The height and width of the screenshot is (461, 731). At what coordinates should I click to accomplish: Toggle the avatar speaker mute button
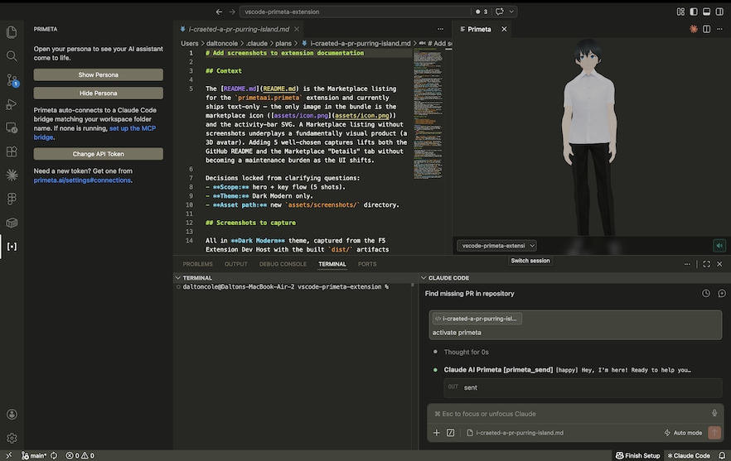pos(719,246)
